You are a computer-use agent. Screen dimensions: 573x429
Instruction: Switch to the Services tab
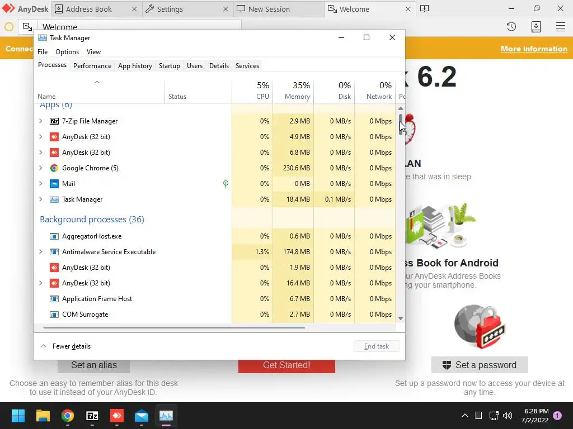(247, 66)
